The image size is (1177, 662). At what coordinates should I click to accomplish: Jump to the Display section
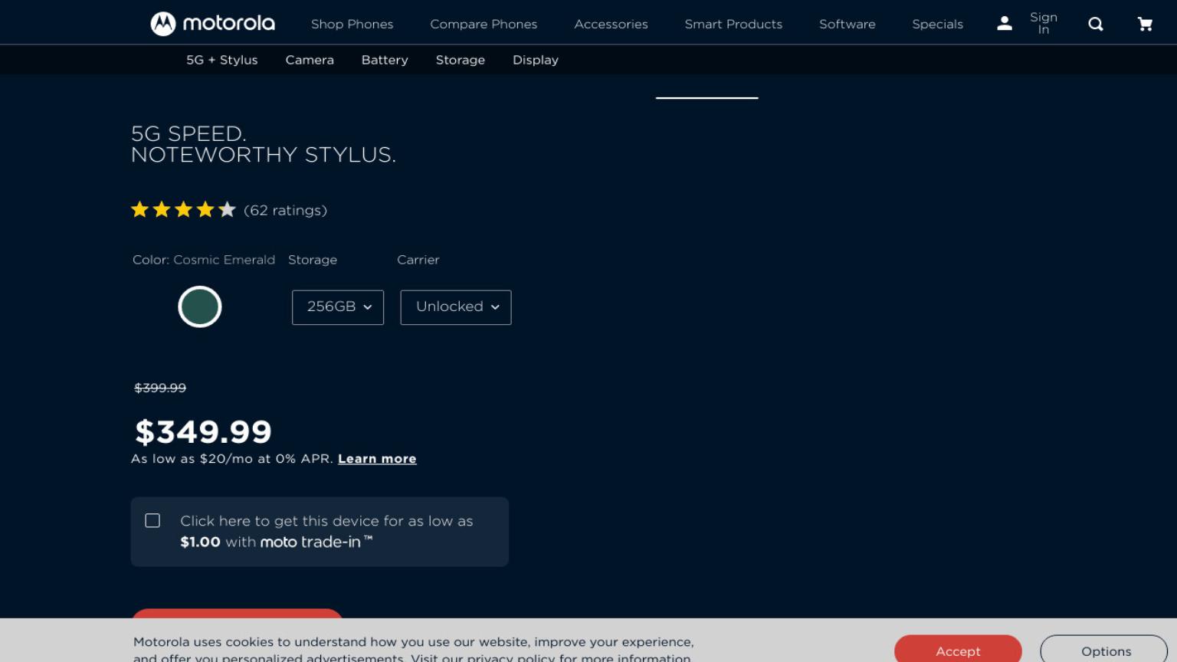[535, 60]
